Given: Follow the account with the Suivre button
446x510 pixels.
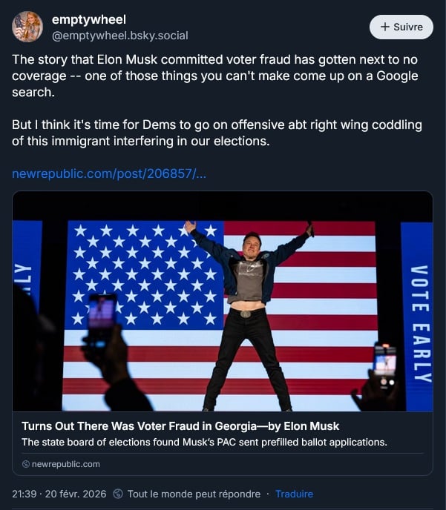Looking at the screenshot, I should click(401, 27).
